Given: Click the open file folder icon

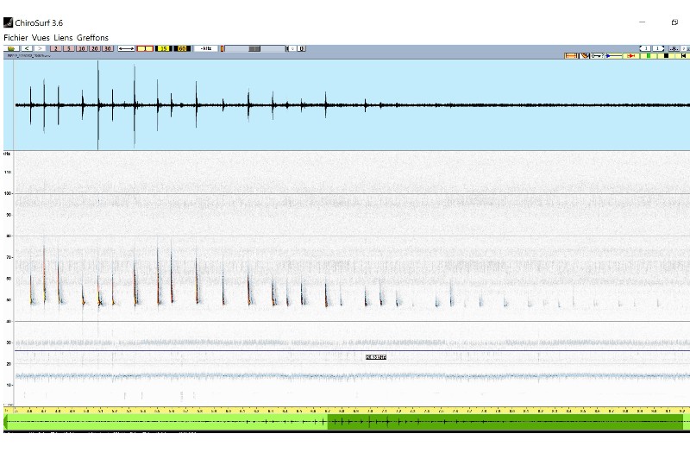Looking at the screenshot, I should tap(11, 48).
